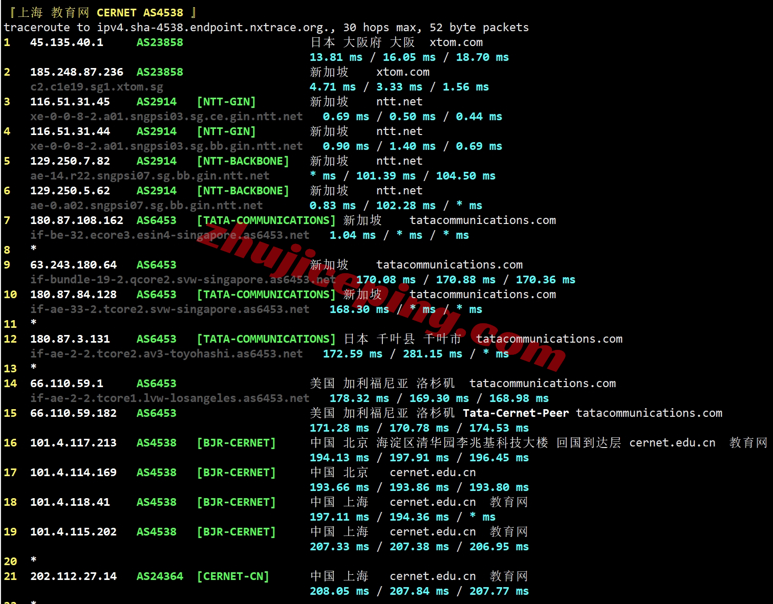773x604 pixels.
Task: Click IP address 180.87.108.162
Action: coord(77,220)
